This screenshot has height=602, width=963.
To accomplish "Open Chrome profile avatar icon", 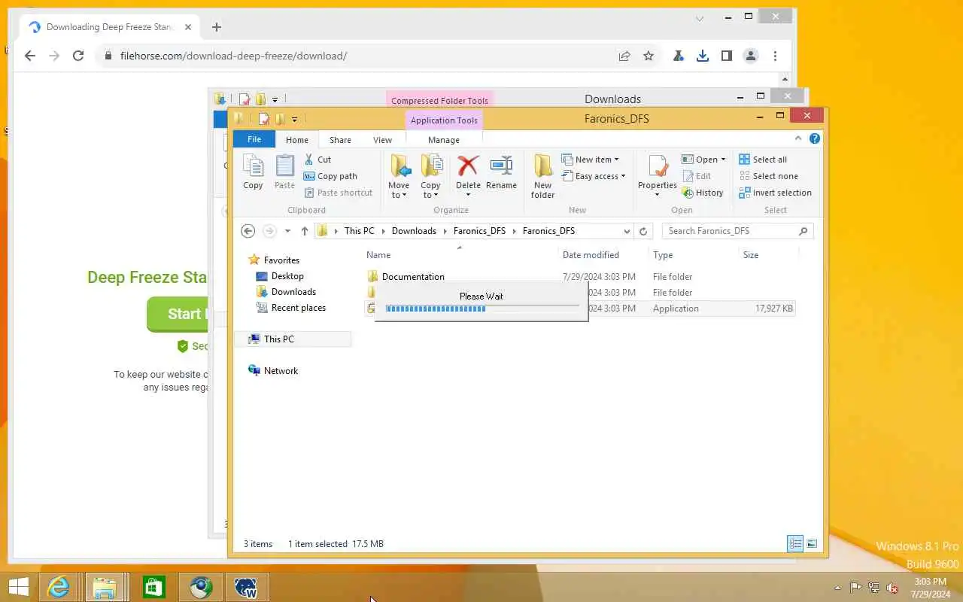I will tap(751, 56).
